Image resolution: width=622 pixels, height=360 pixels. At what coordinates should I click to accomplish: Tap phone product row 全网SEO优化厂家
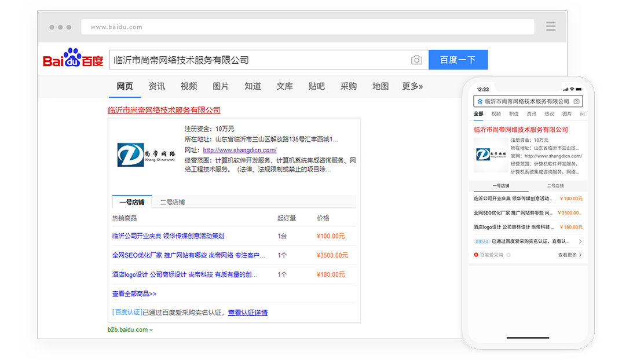point(528,213)
